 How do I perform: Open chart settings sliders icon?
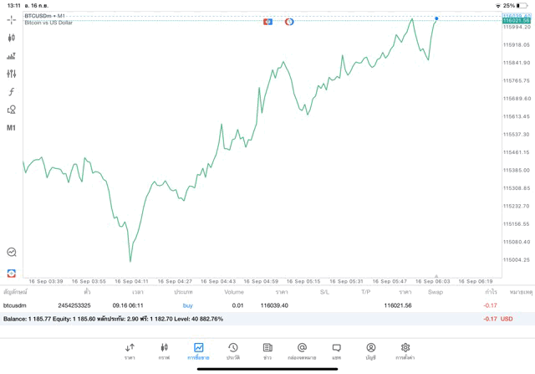point(12,74)
